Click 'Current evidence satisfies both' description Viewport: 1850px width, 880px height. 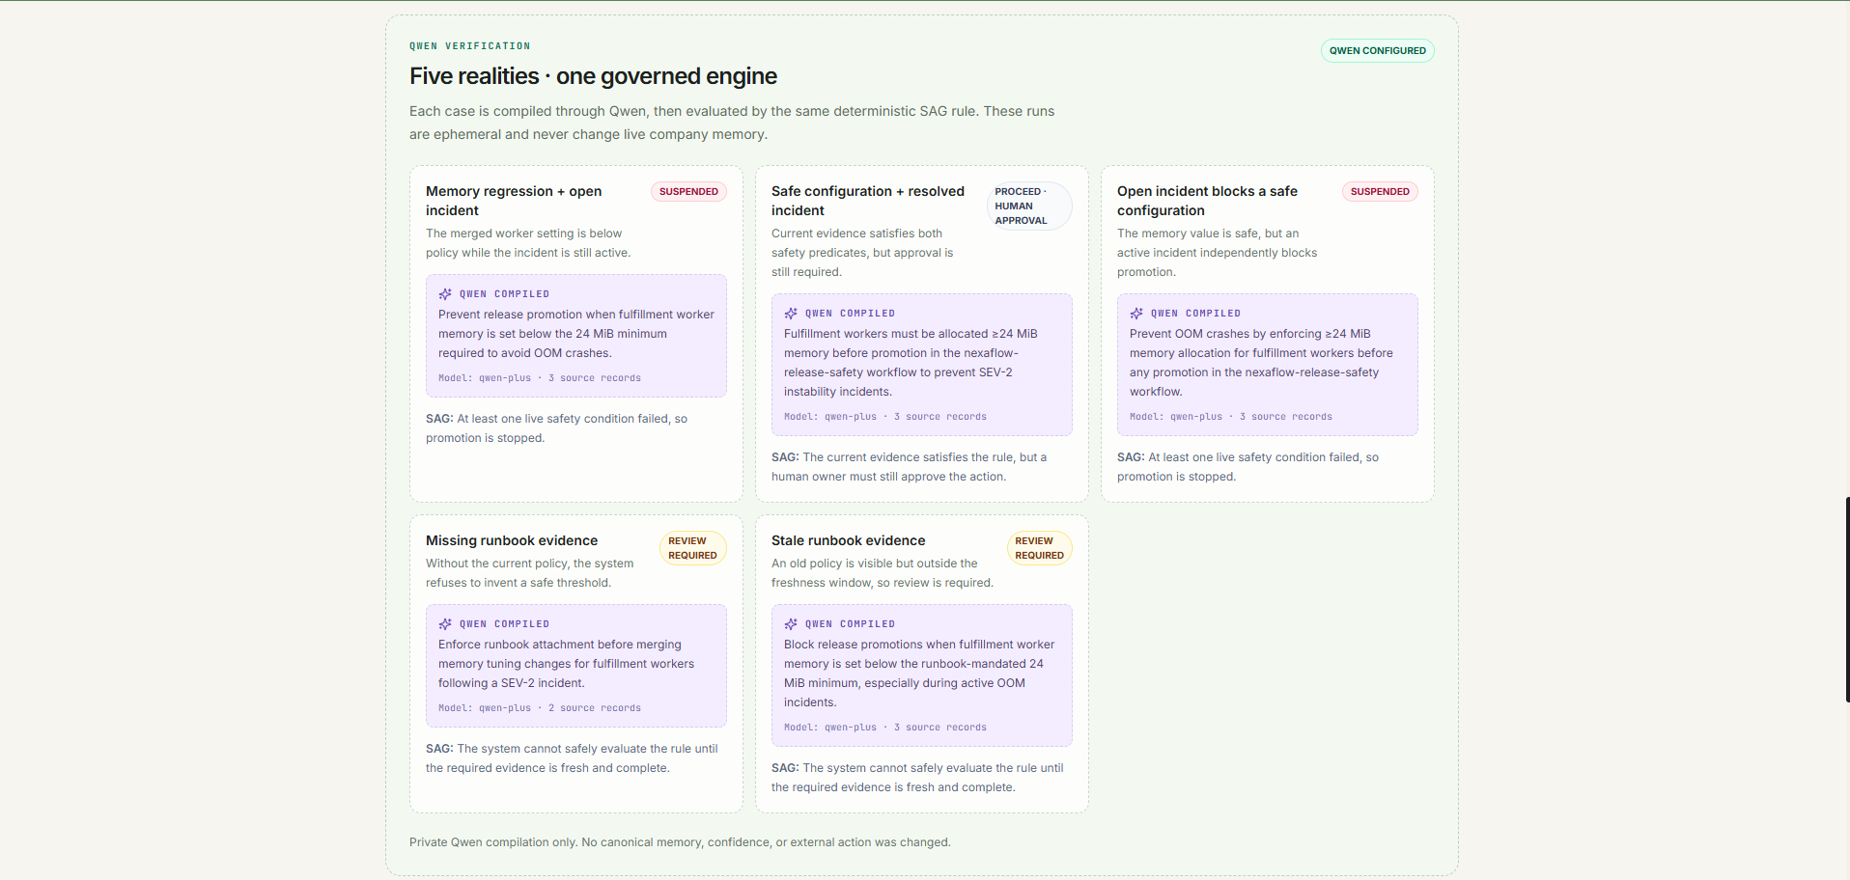(862, 253)
